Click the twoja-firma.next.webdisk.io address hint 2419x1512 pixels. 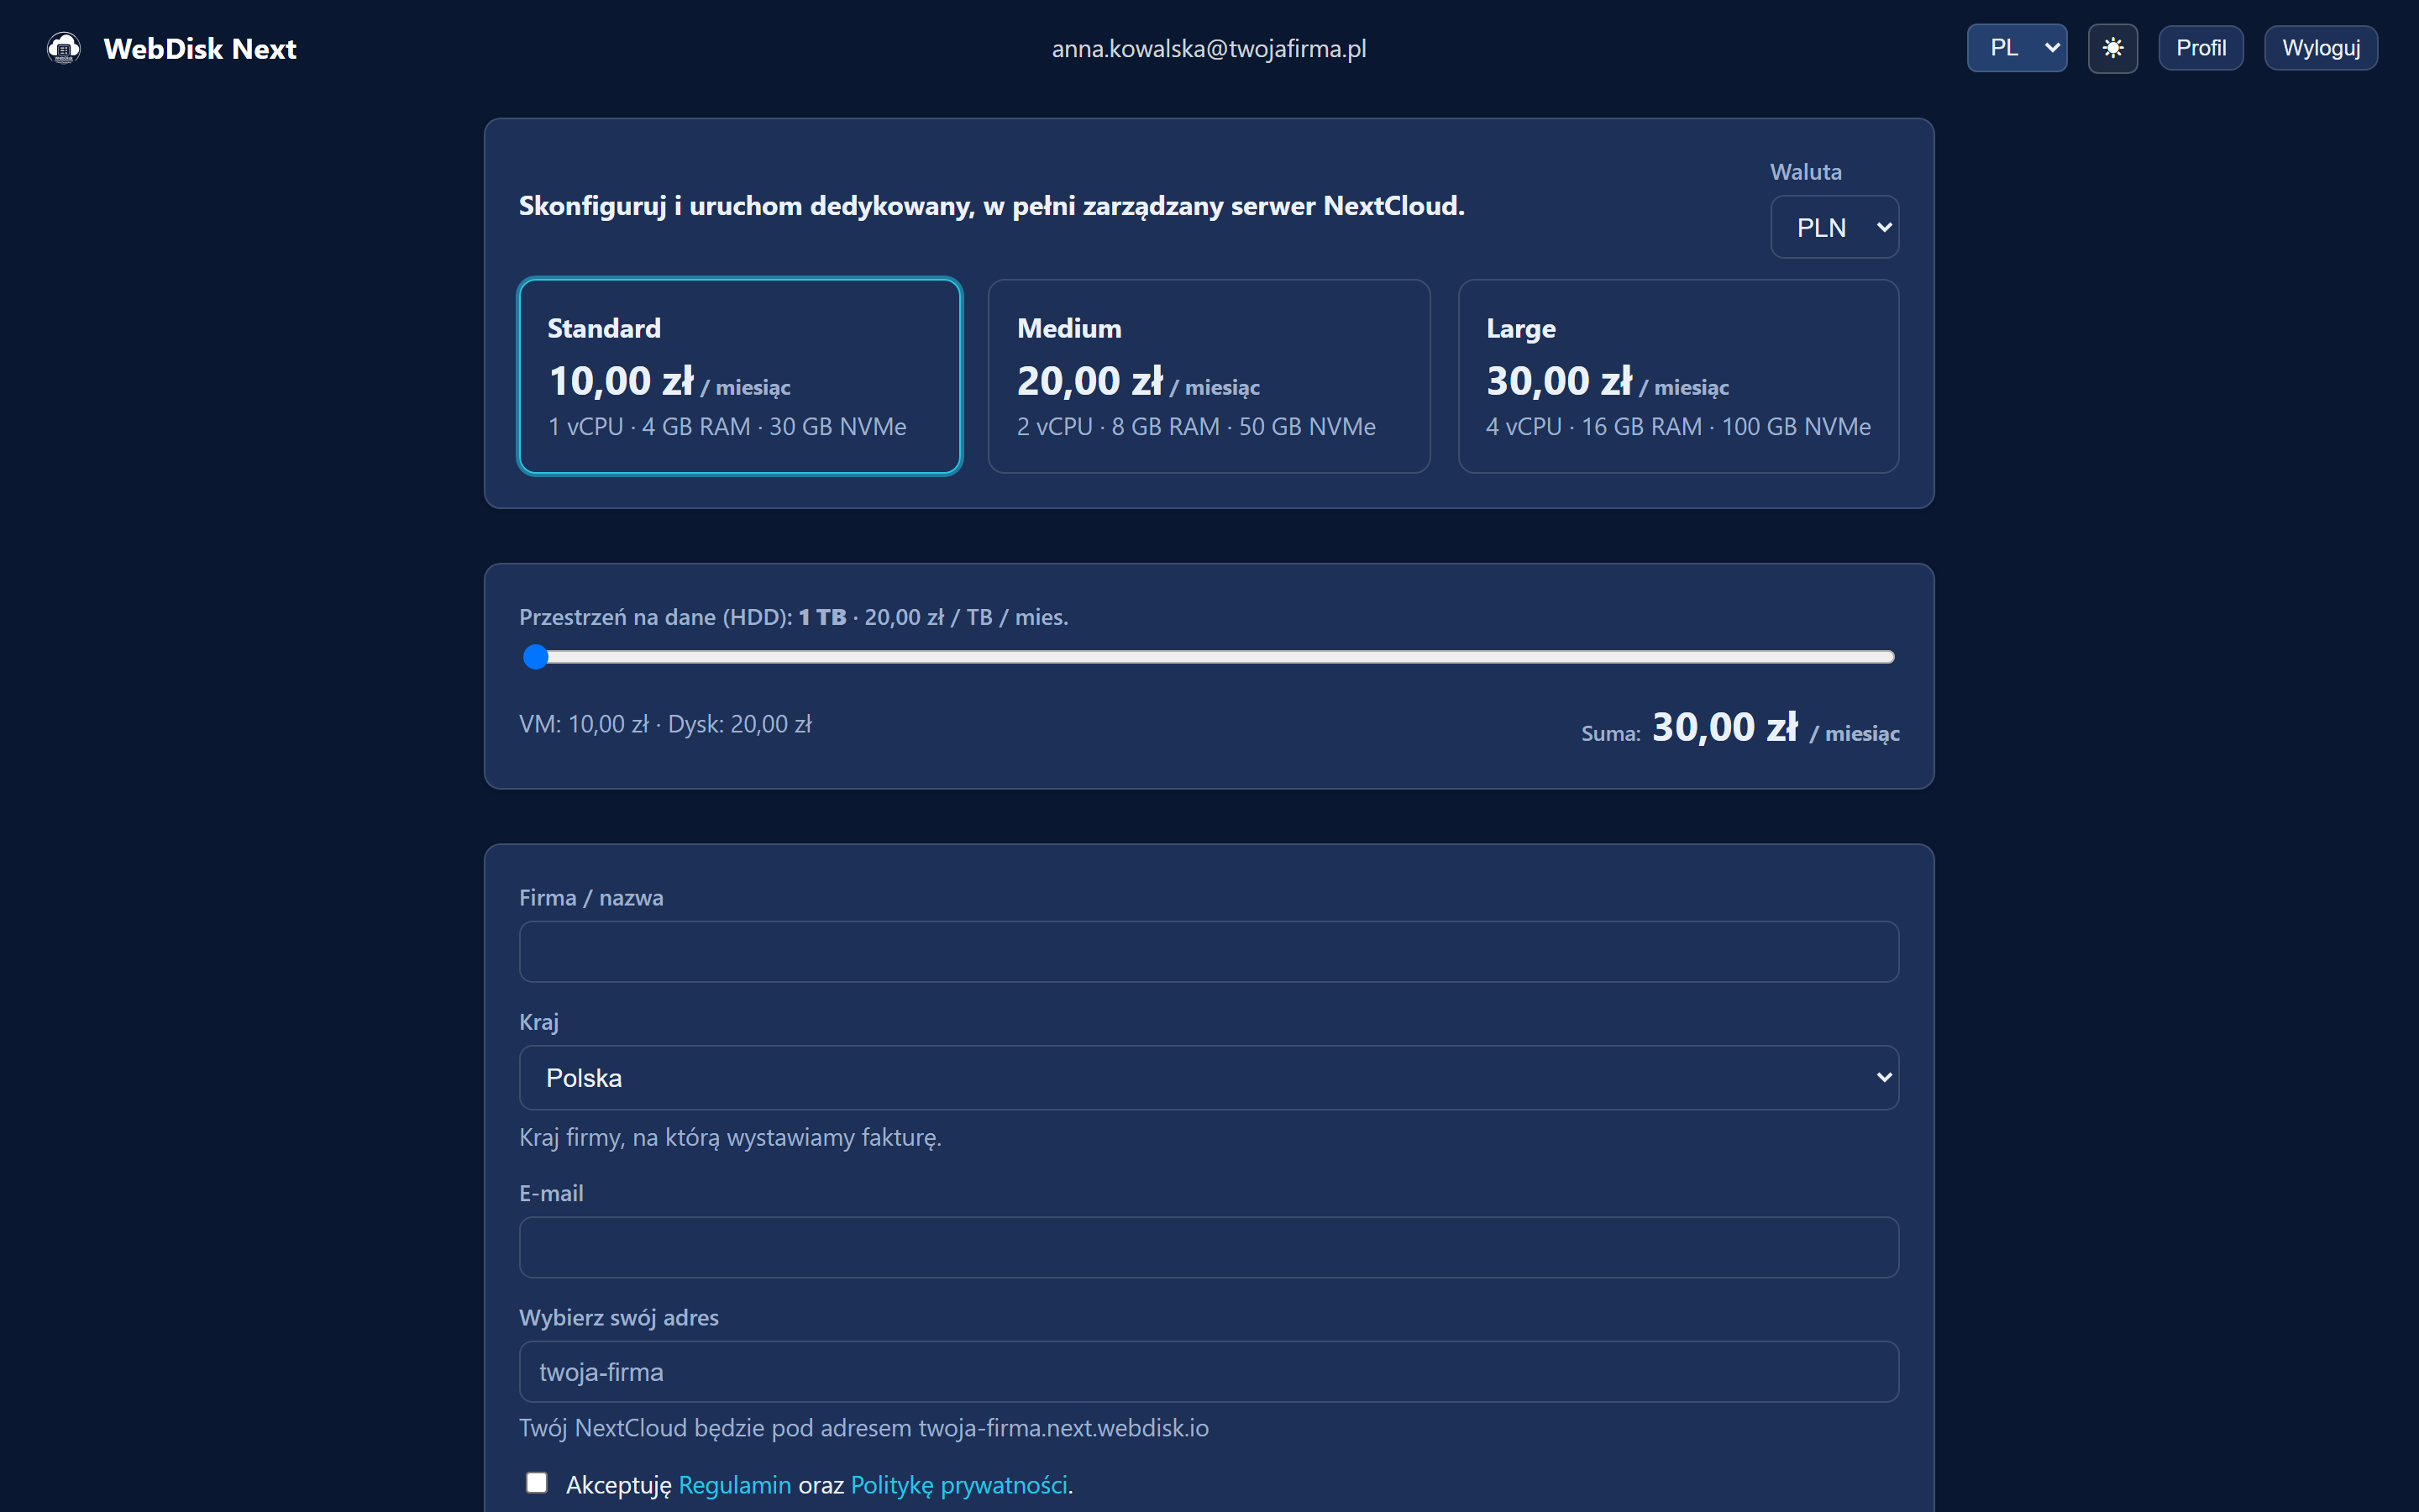click(x=863, y=1428)
